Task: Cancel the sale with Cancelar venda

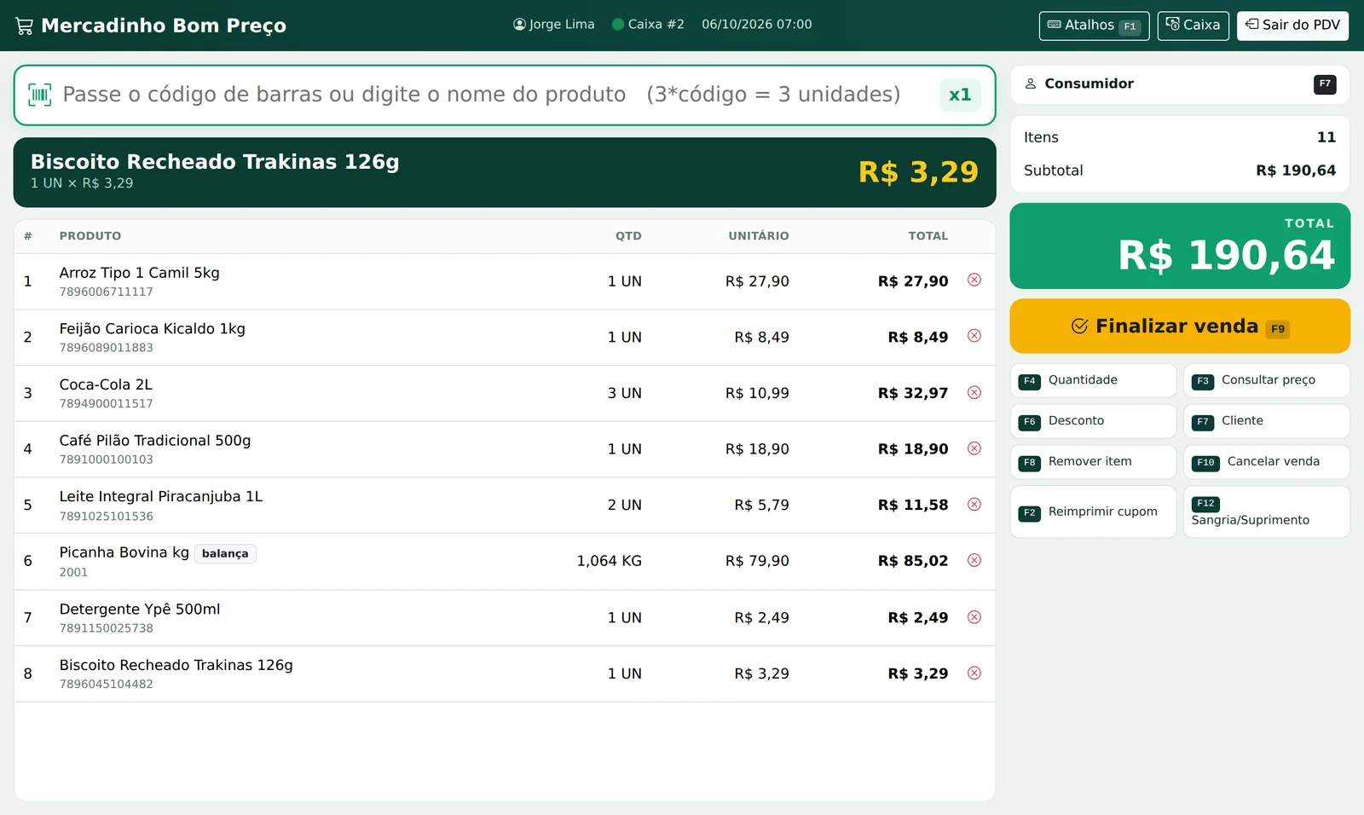Action: coord(1266,462)
